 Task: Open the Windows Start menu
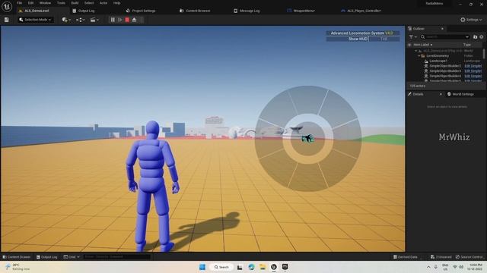pyautogui.click(x=202, y=267)
